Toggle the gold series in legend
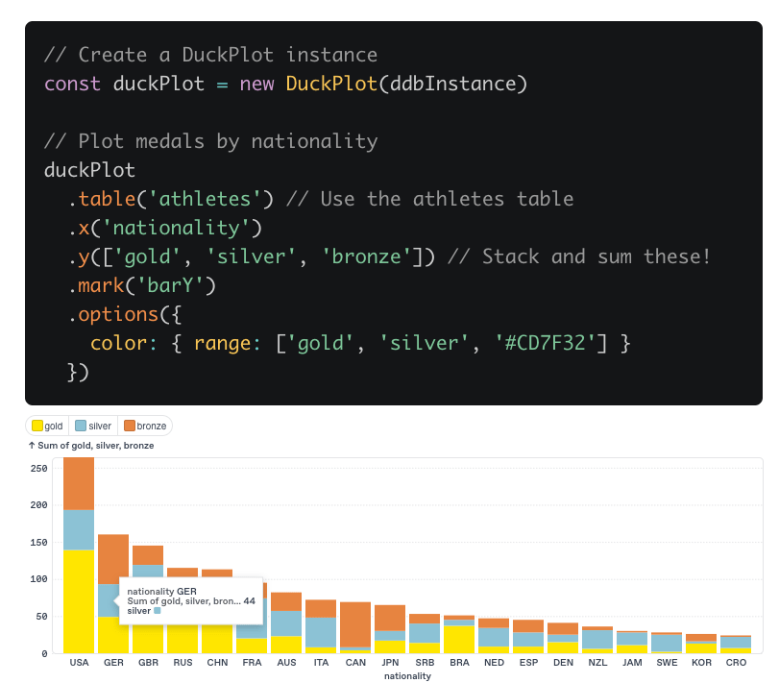779x683 pixels. [x=48, y=426]
